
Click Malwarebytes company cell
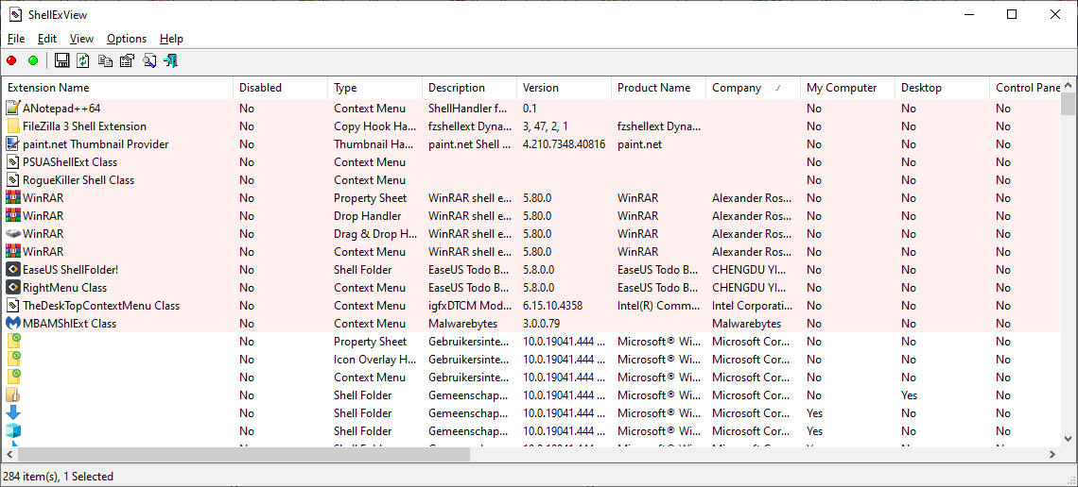[x=747, y=324]
